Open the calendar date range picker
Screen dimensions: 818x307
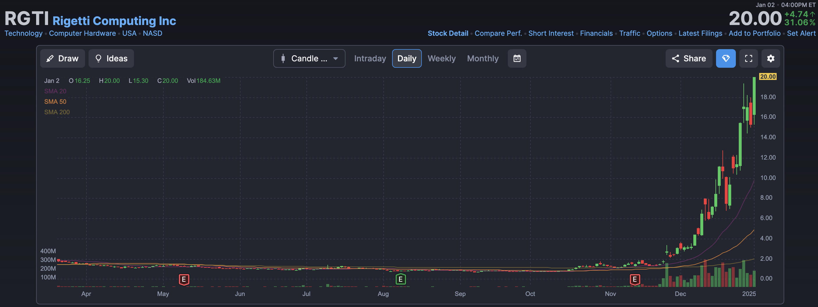click(517, 59)
